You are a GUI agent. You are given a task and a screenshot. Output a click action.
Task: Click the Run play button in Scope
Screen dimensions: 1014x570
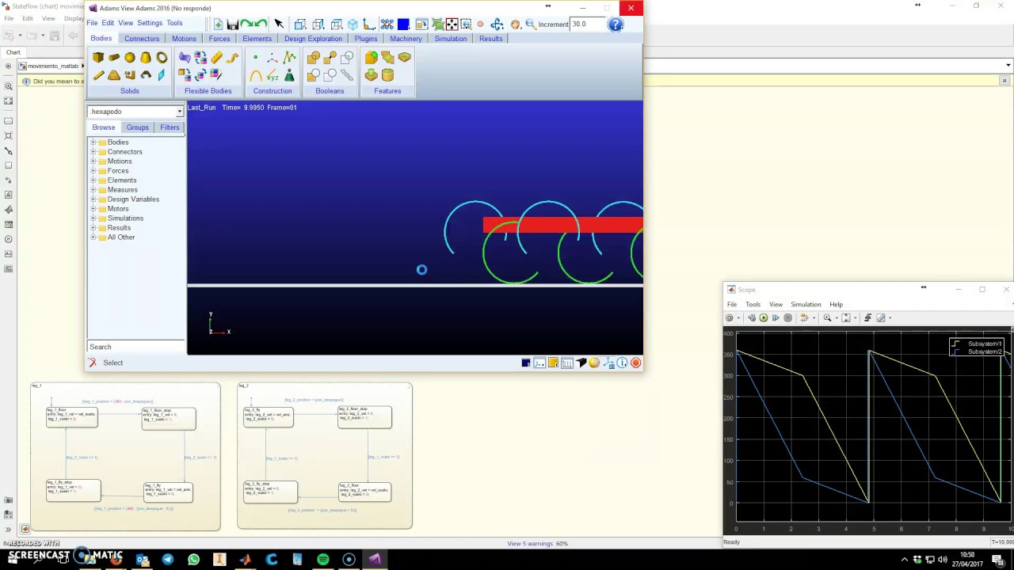tap(764, 317)
